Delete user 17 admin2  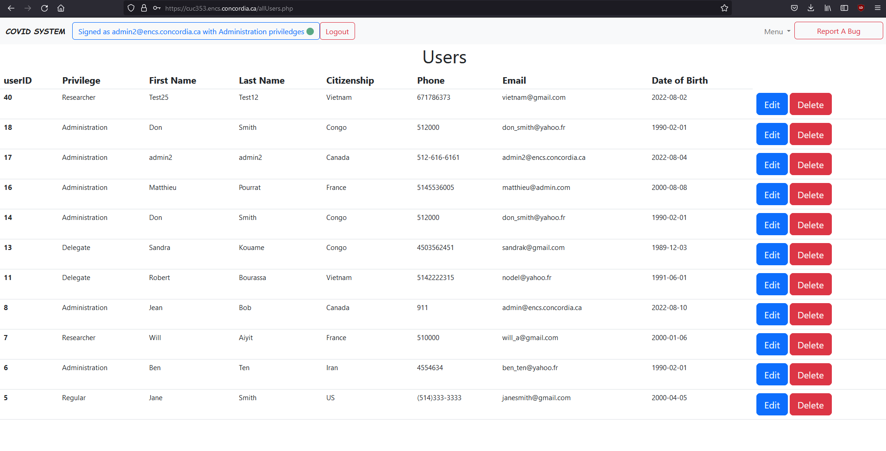tap(811, 165)
